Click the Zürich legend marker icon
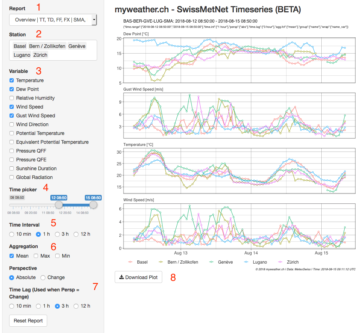Viewport: 359px width, 333px height. click(x=281, y=262)
